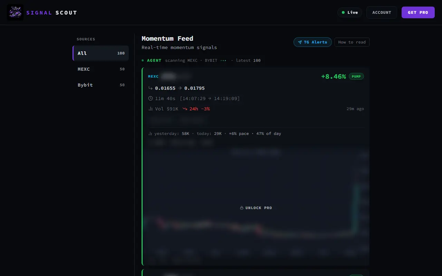Click the lock icon on the chart
The width and height of the screenshot is (442, 276).
pyautogui.click(x=242, y=208)
